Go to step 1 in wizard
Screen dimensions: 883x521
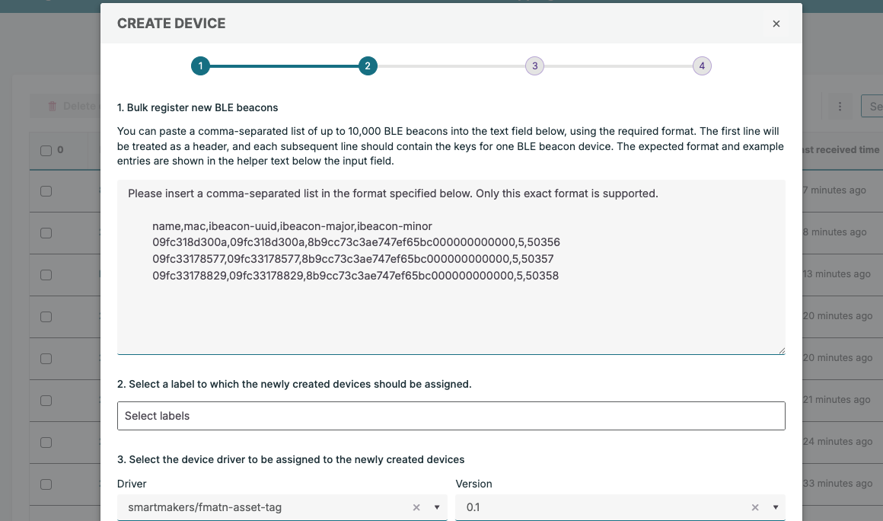click(x=199, y=66)
